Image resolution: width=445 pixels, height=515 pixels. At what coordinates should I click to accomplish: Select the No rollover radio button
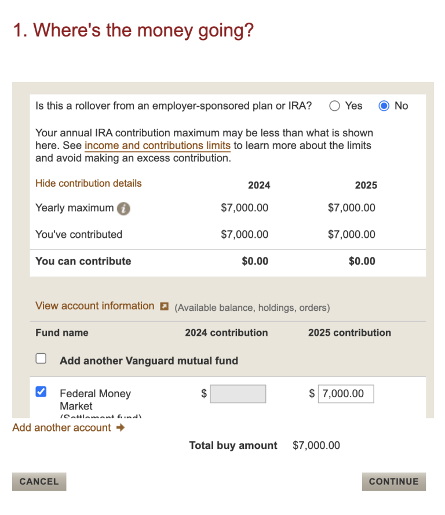(x=384, y=106)
